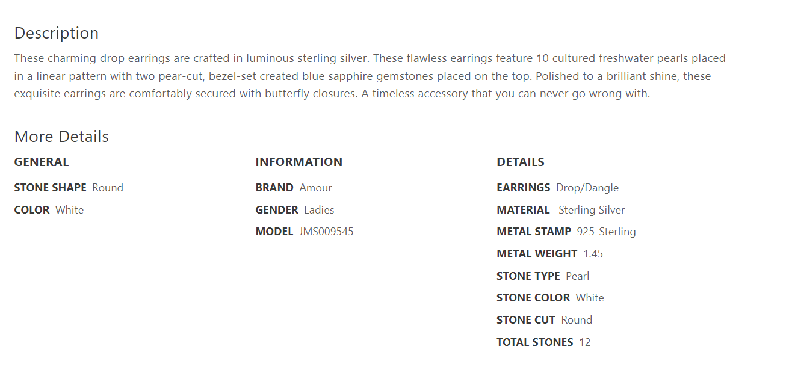Select the More Details heading

click(61, 137)
